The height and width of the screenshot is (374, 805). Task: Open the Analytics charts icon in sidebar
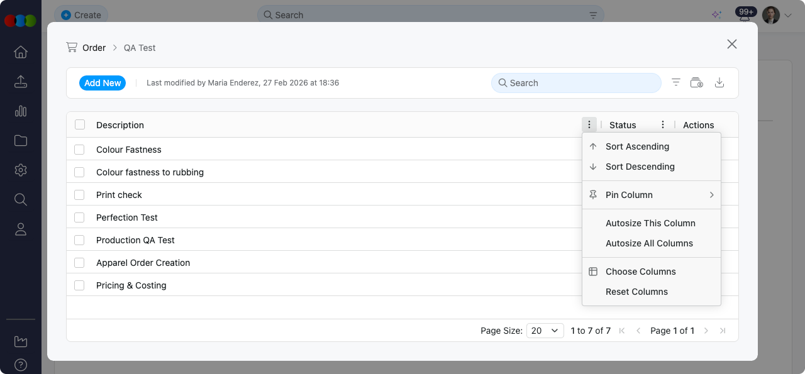[20, 111]
